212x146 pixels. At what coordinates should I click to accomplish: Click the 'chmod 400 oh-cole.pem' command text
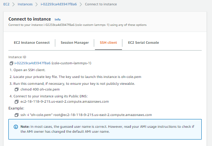click(x=40, y=89)
